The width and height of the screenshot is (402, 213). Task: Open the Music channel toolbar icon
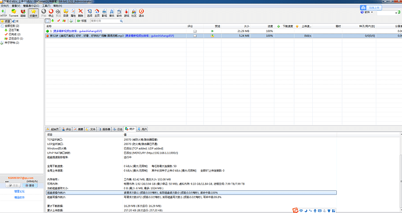112,13
